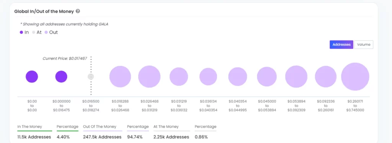Select bubble for $0.092336 to $0.260161

pos(326,77)
